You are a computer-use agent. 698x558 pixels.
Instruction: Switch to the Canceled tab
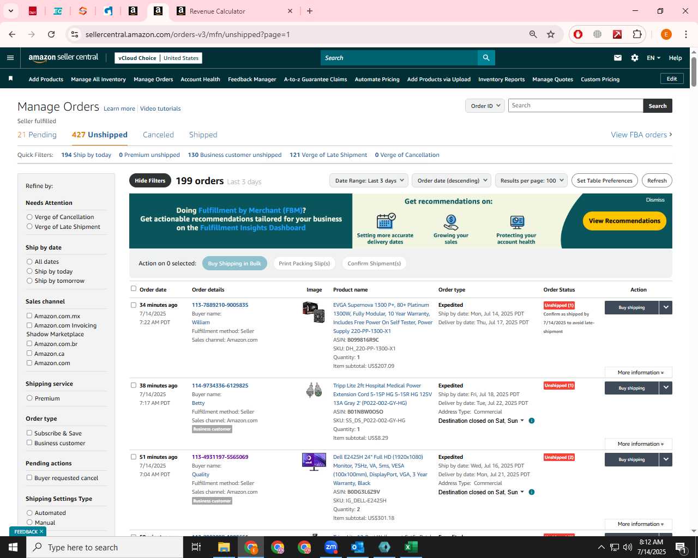click(x=158, y=135)
